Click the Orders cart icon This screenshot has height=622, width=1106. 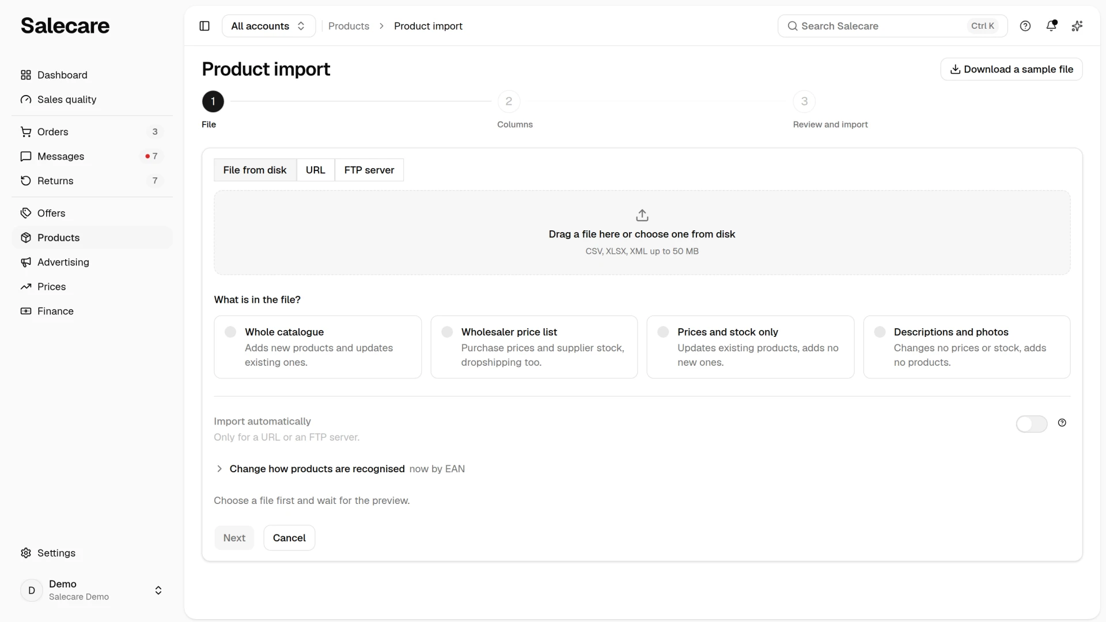26,132
